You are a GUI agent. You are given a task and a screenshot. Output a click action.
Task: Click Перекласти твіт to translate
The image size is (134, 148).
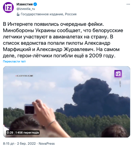pos(14,62)
